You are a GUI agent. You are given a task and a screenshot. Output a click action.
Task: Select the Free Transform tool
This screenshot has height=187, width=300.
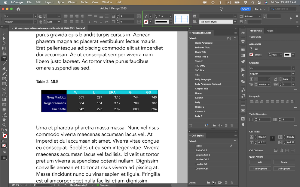point(4,94)
